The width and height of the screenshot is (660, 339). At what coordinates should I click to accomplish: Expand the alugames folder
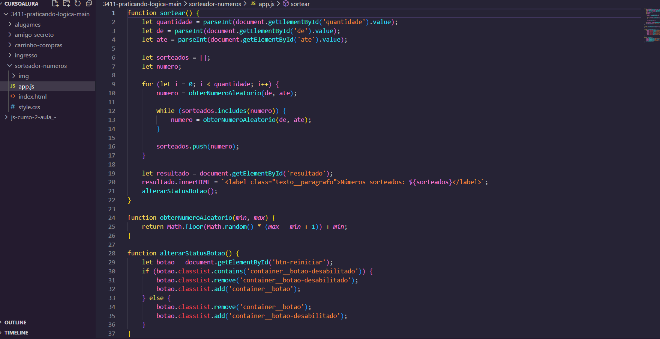pos(10,24)
